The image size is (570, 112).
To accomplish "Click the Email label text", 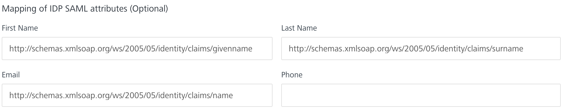I will (x=11, y=75).
